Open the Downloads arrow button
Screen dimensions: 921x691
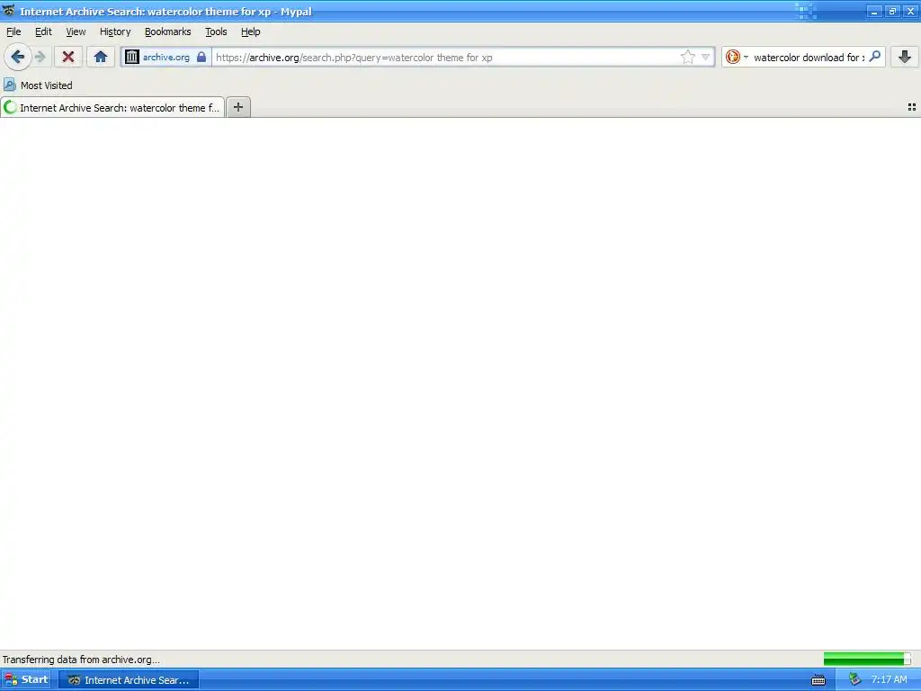tap(905, 57)
